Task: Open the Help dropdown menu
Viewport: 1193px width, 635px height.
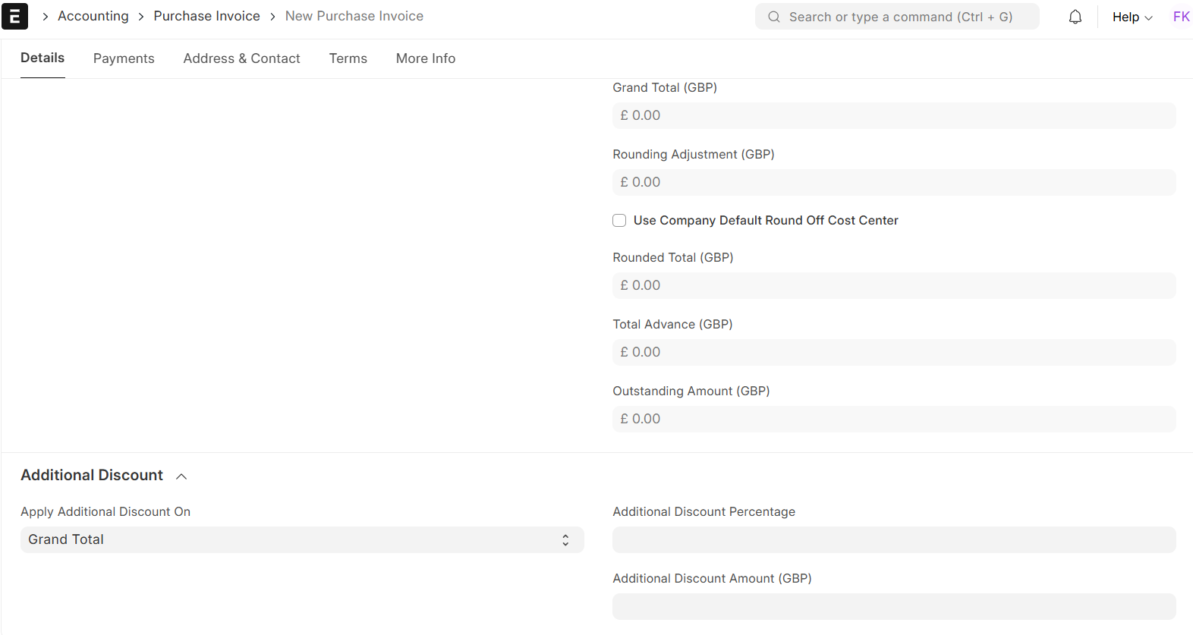Action: tap(1132, 17)
